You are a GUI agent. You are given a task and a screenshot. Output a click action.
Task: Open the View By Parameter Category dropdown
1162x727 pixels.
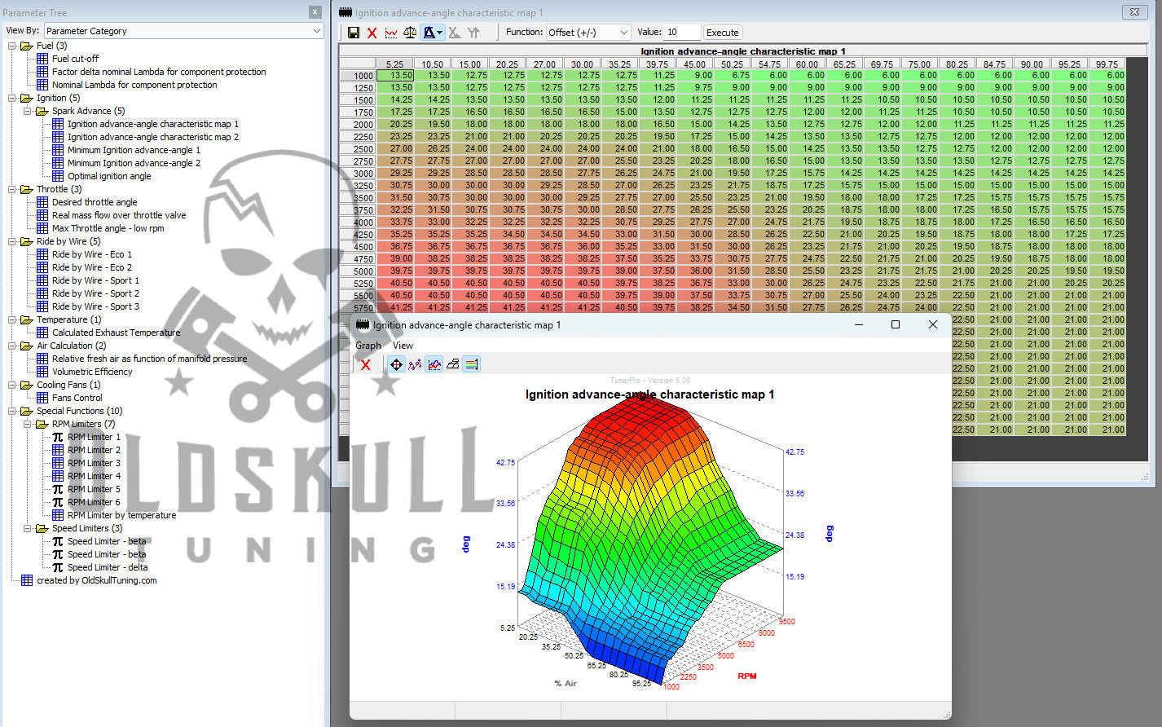184,31
